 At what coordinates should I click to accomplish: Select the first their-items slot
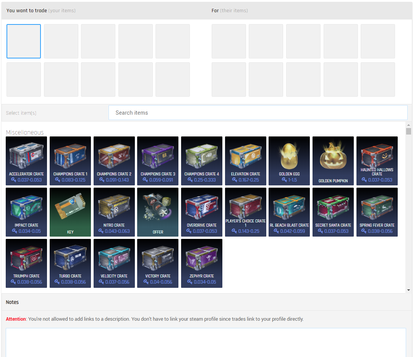(229, 41)
